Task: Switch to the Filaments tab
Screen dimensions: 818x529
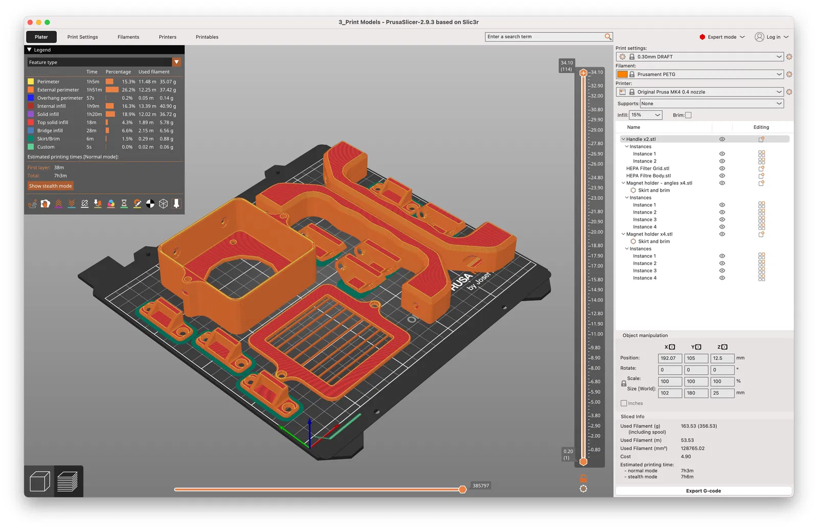Action: [x=128, y=37]
